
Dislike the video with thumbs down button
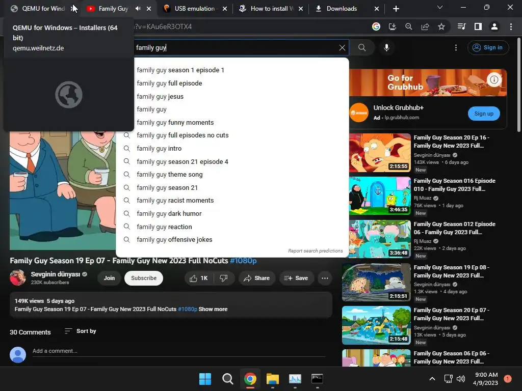(224, 278)
